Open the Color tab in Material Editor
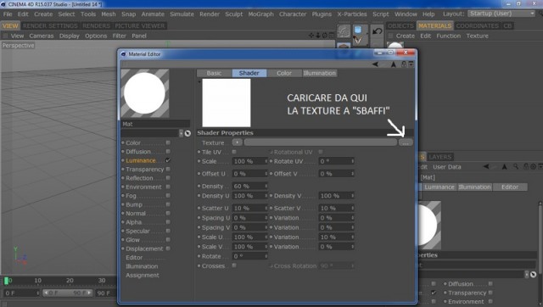 pos(284,73)
